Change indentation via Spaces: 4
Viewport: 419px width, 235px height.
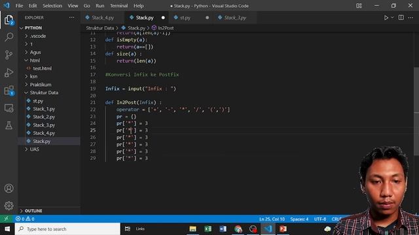pyautogui.click(x=299, y=219)
